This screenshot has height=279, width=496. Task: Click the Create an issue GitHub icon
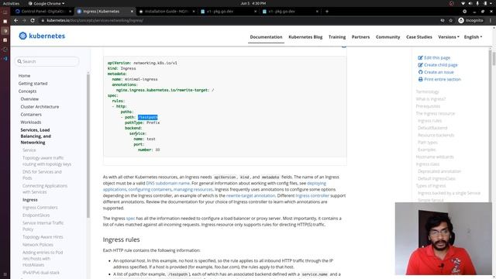coord(420,72)
